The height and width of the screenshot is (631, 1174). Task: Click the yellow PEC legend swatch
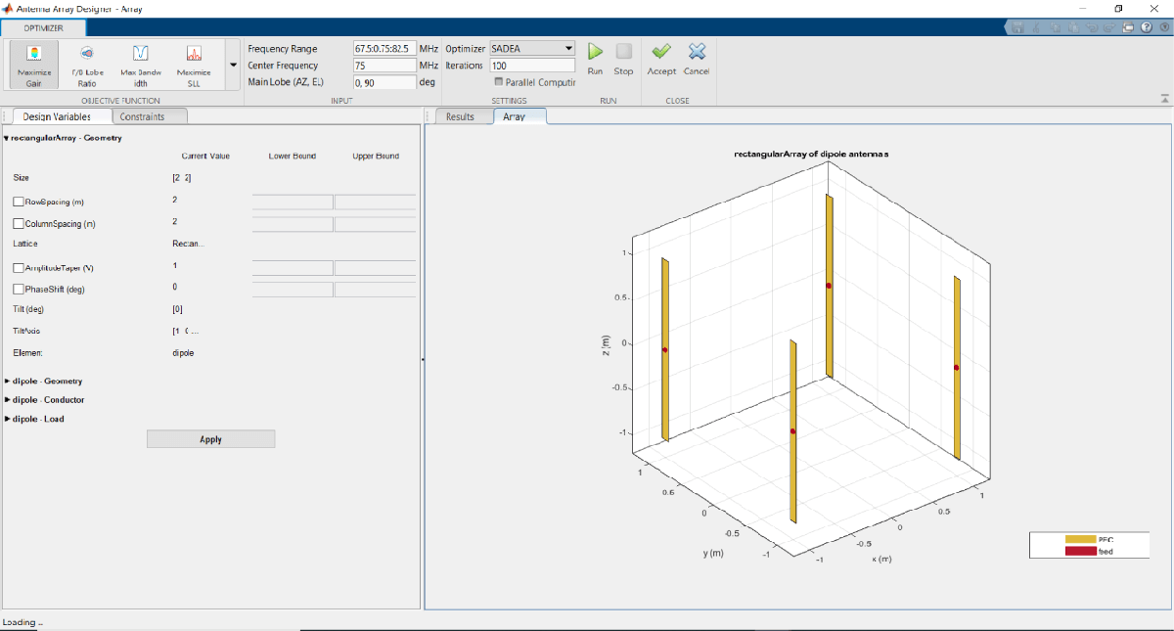1079,539
